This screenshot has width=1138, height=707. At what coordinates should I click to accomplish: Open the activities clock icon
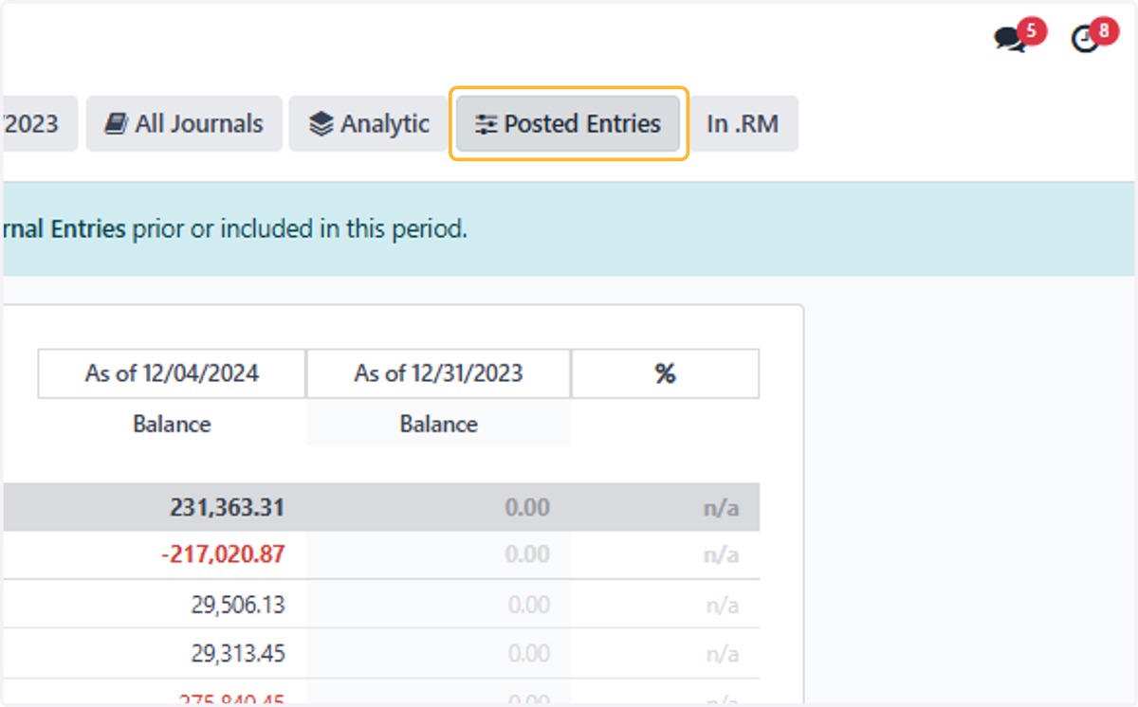pyautogui.click(x=1084, y=39)
